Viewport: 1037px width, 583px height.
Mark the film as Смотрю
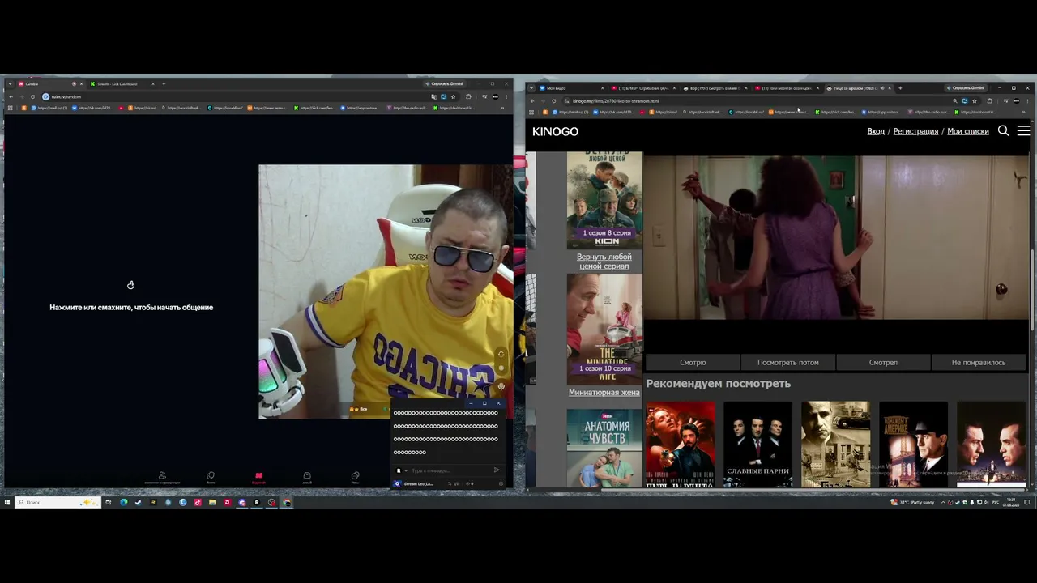click(x=693, y=363)
